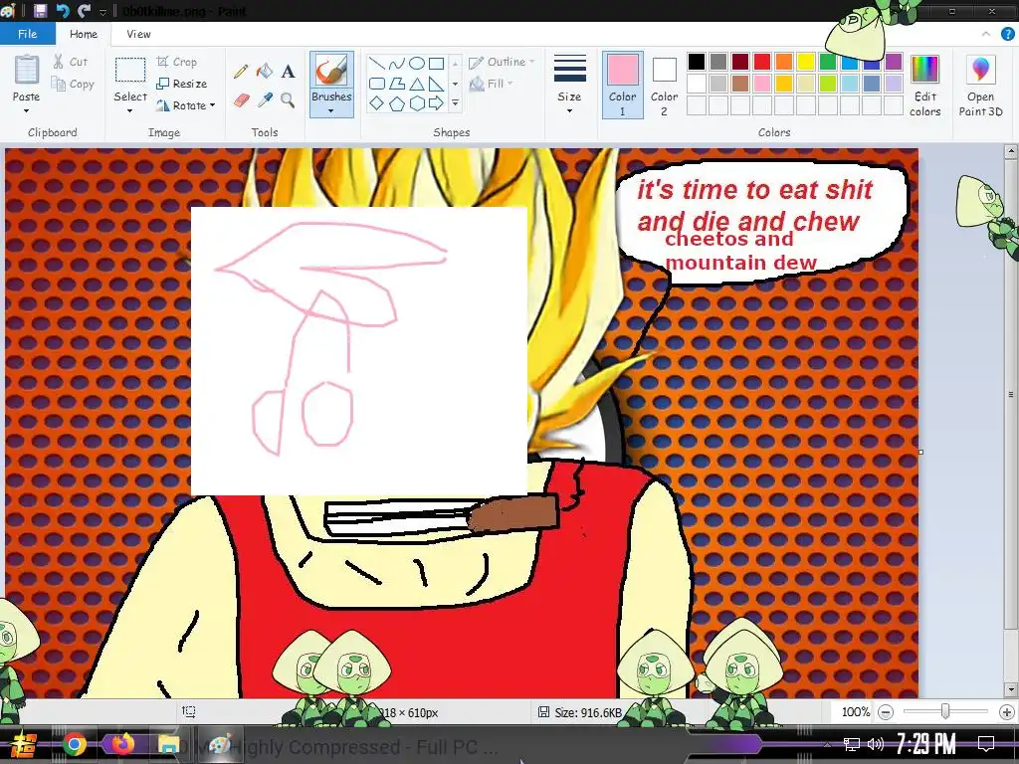Image resolution: width=1019 pixels, height=764 pixels.
Task: Click the volume speaker tray icon
Action: [876, 744]
